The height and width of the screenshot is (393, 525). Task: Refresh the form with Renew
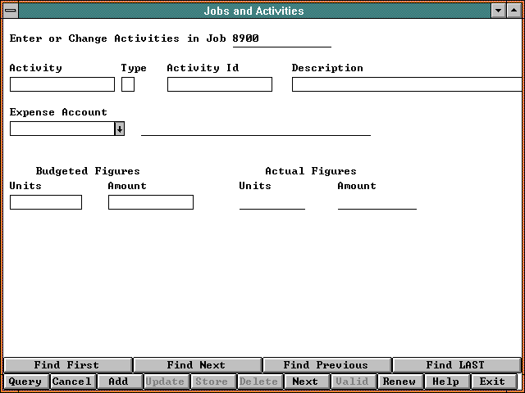pyautogui.click(x=399, y=382)
